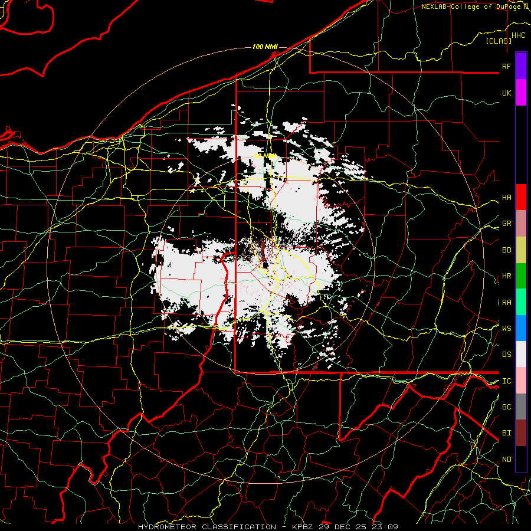The width and height of the screenshot is (531, 531).
Task: Pick the dark green HR legend swatch
Action: click(x=521, y=276)
